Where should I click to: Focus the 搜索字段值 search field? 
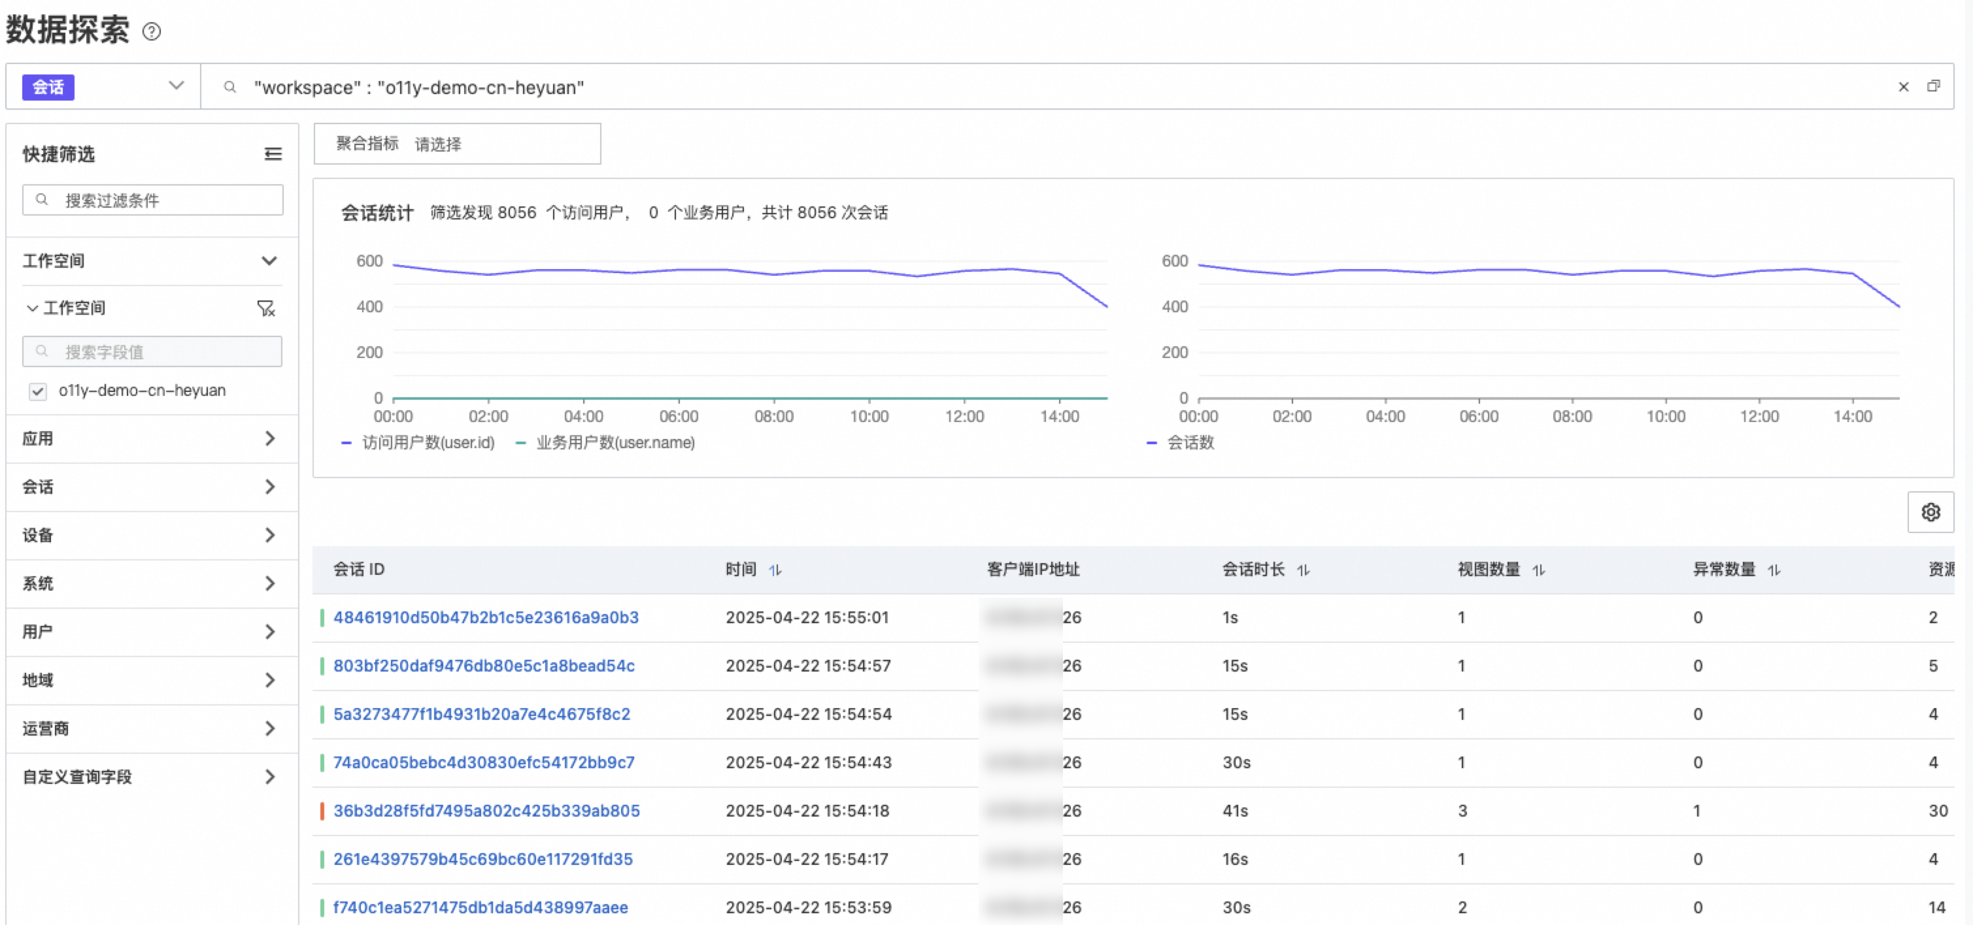152,351
